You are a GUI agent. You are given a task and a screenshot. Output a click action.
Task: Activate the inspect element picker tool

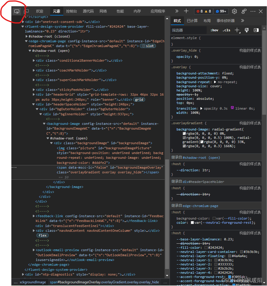(x=17, y=12)
